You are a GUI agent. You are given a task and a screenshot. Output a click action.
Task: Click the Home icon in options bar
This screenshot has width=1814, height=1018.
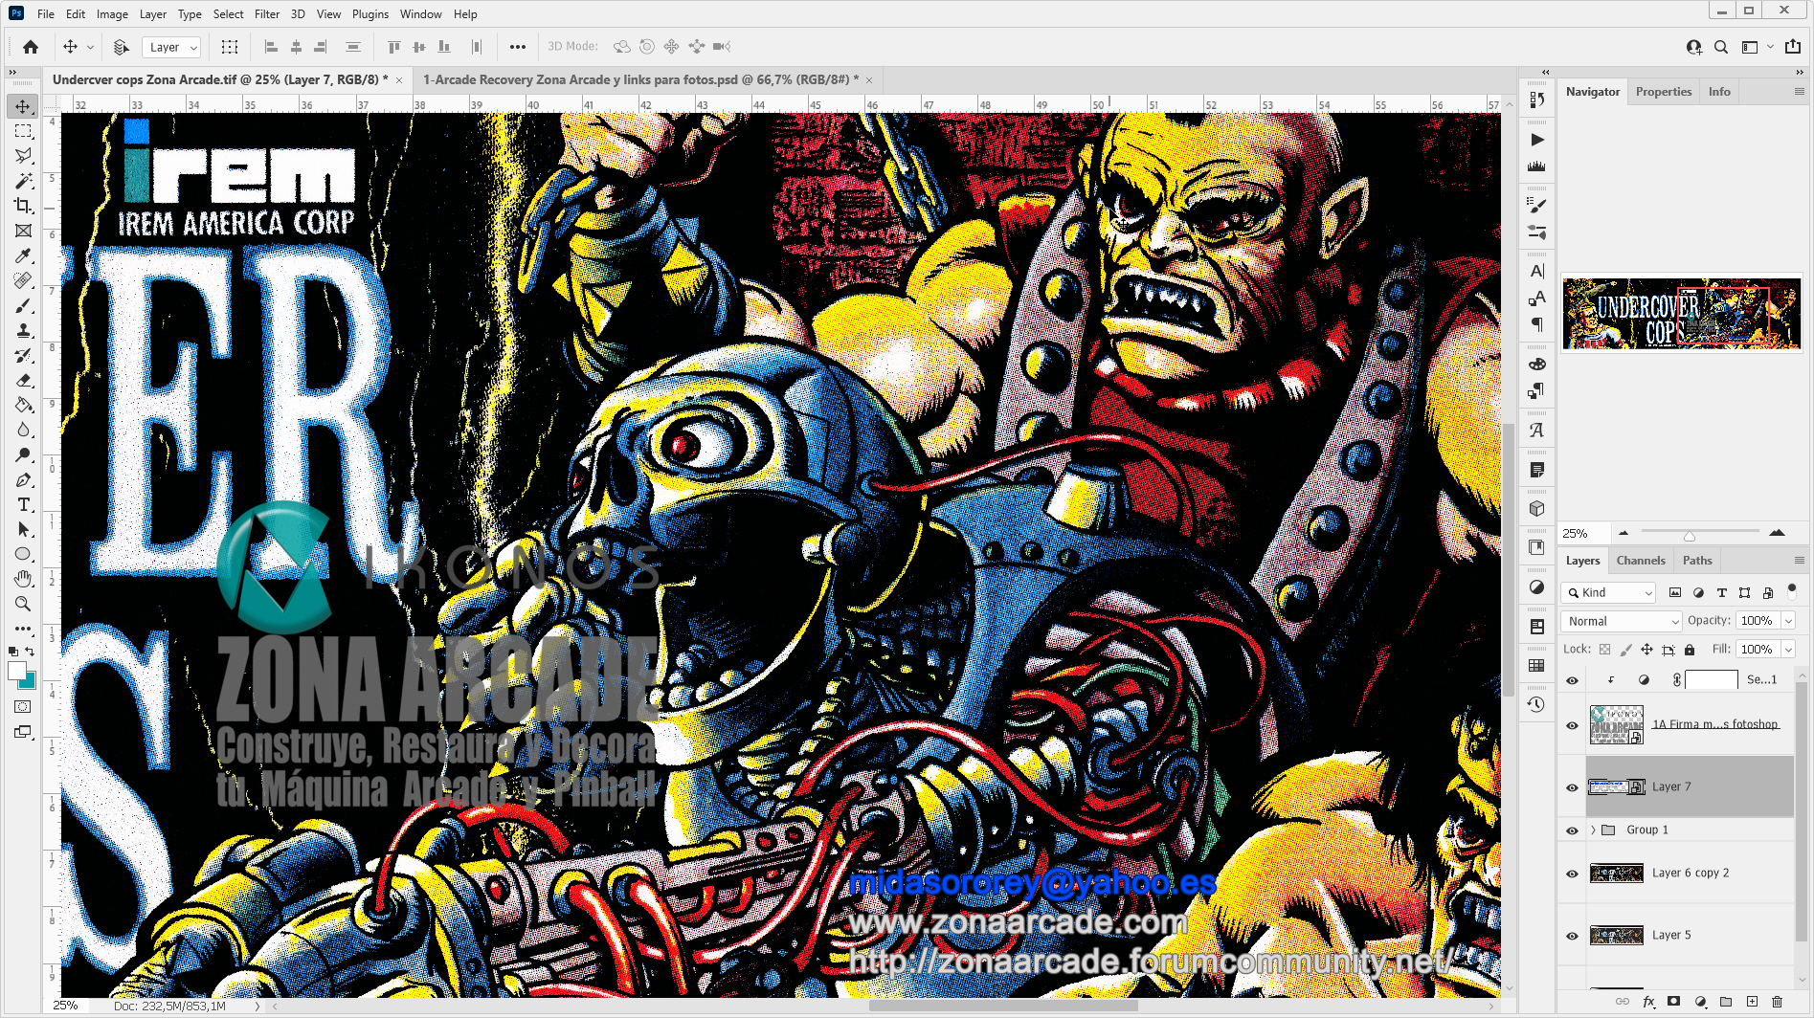pos(31,47)
